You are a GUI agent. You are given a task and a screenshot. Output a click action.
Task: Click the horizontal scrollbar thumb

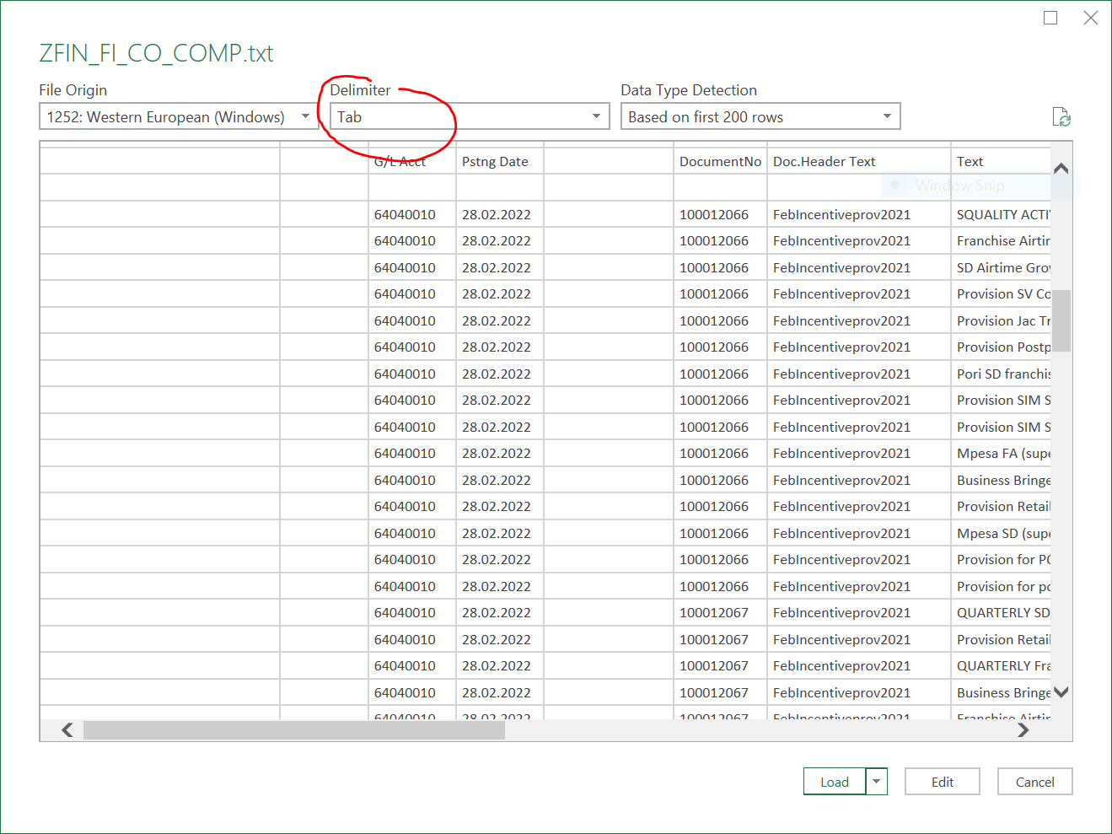point(293,729)
